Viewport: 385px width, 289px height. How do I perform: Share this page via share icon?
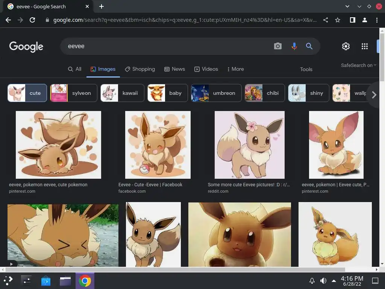tap(326, 20)
